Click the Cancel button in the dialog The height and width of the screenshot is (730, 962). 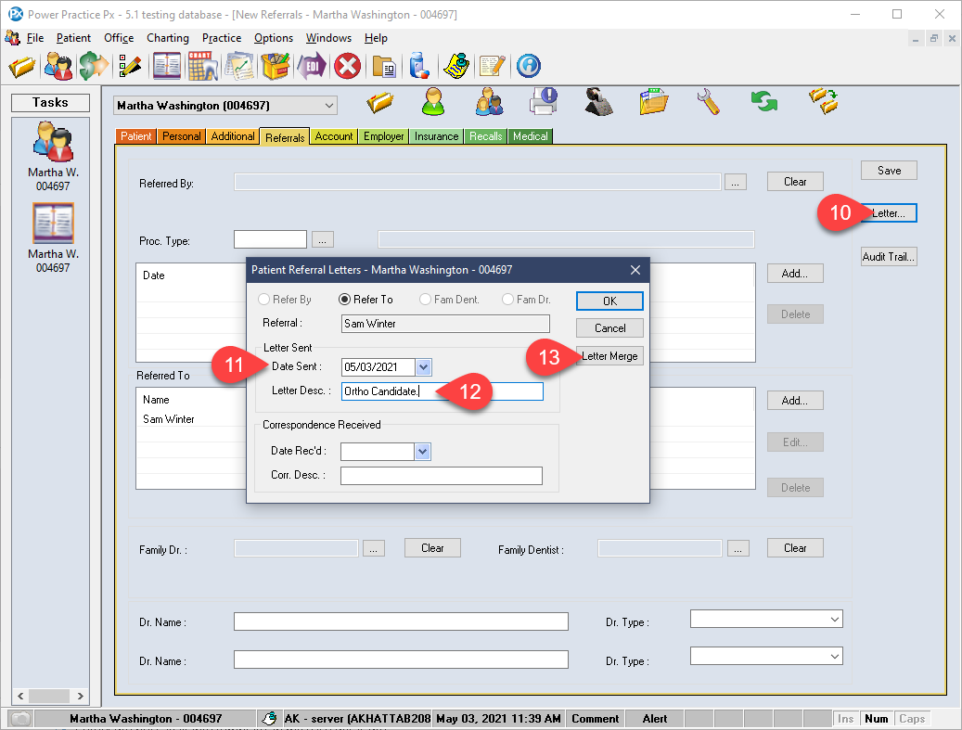[x=609, y=328]
